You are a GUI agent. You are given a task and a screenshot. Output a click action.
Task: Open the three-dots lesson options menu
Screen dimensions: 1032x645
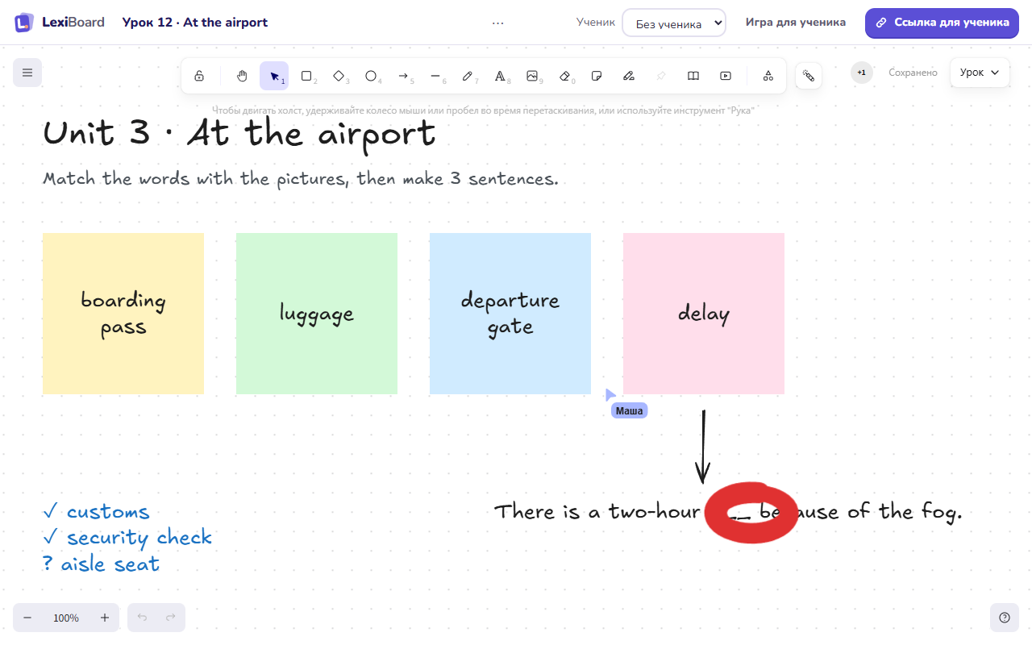498,23
